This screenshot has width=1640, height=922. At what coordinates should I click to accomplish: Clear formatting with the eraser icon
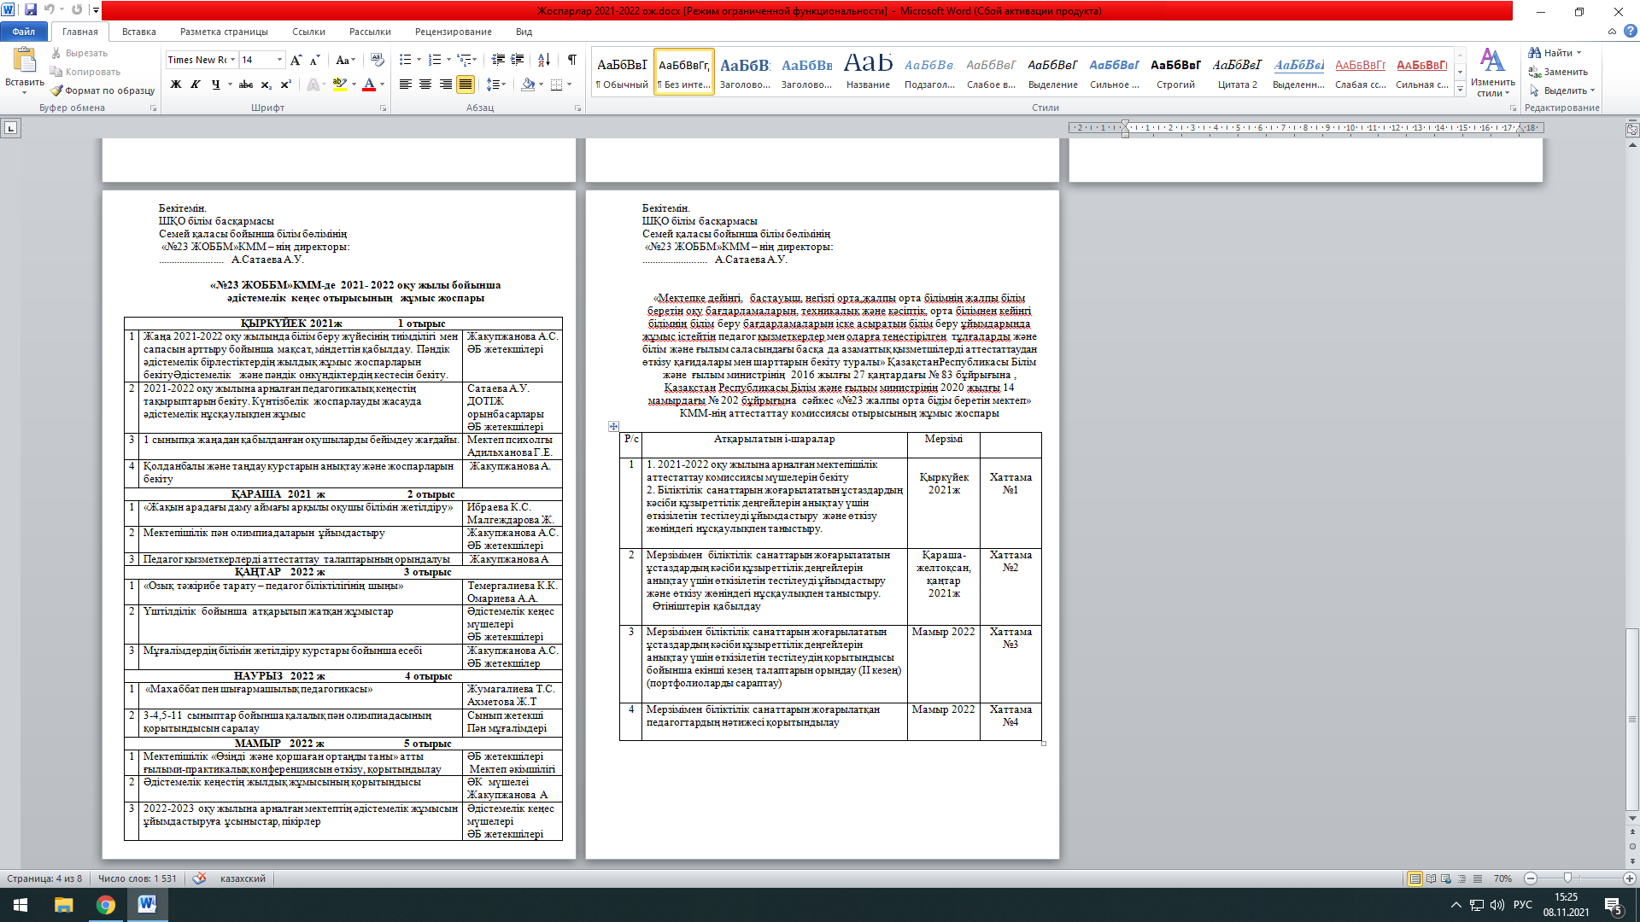pyautogui.click(x=378, y=60)
